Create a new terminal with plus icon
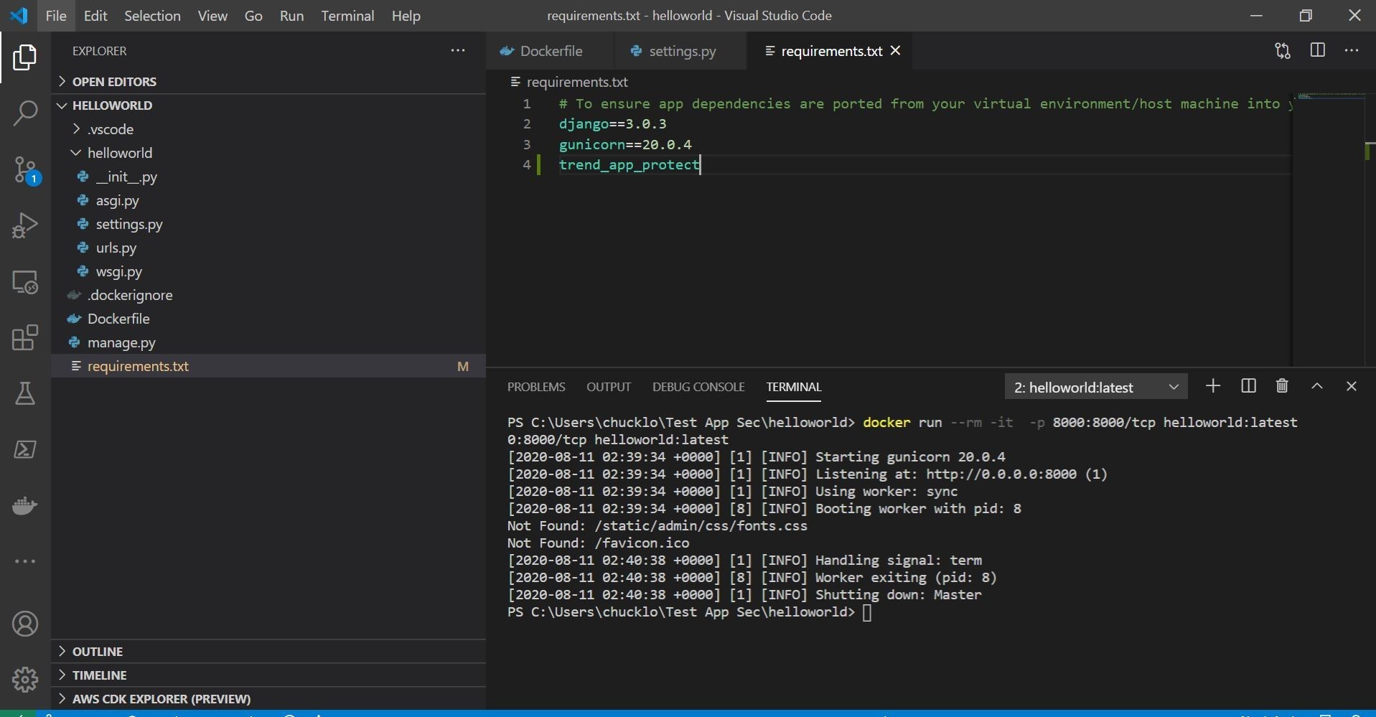The width and height of the screenshot is (1376, 717). [x=1213, y=386]
